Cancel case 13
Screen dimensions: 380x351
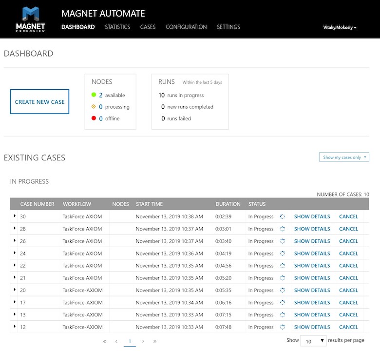348,314
